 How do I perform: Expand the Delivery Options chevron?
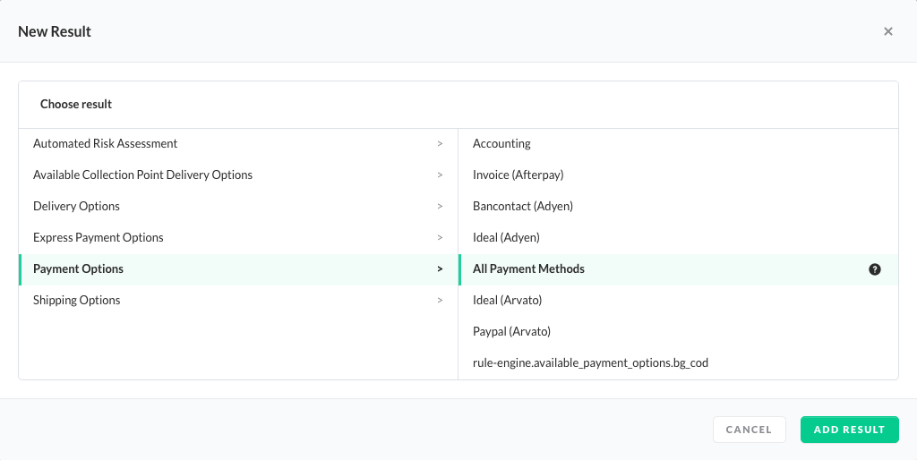tap(440, 206)
